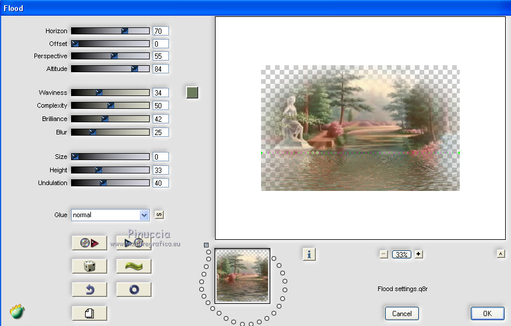511x326 pixels.
Task: Click the Waviness value field showing 34
Action: [161, 93]
